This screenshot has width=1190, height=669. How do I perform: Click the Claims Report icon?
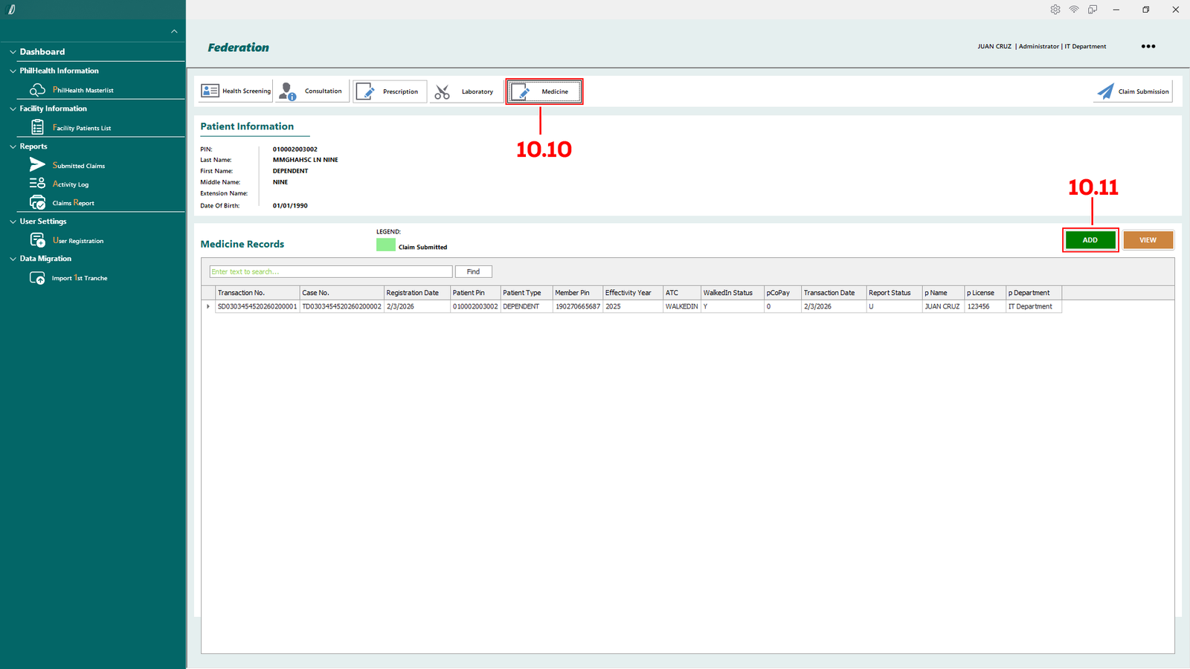pos(37,202)
